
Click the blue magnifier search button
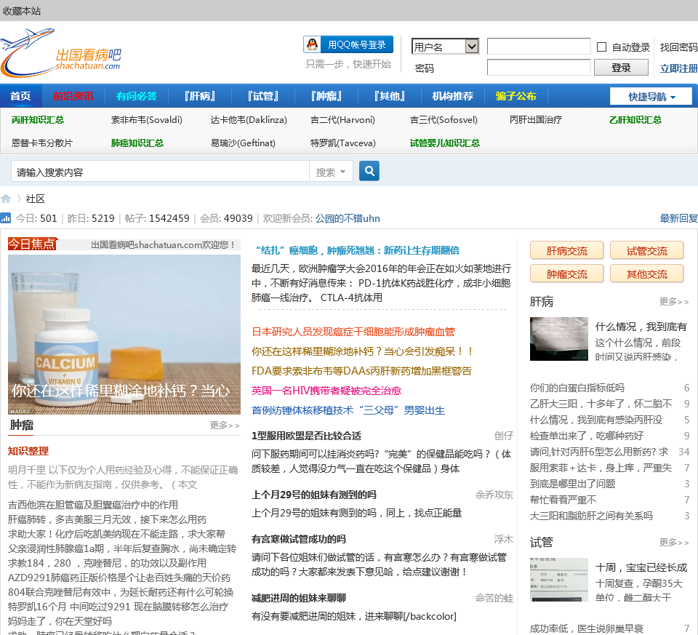click(369, 171)
